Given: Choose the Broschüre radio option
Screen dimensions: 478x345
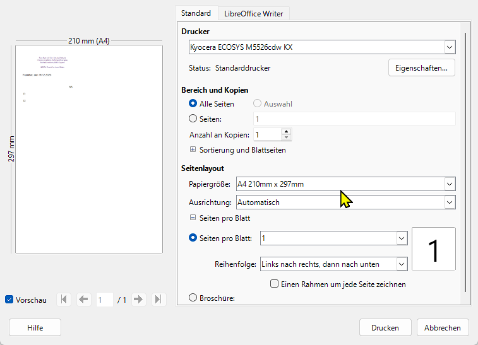Looking at the screenshot, I should (x=193, y=298).
